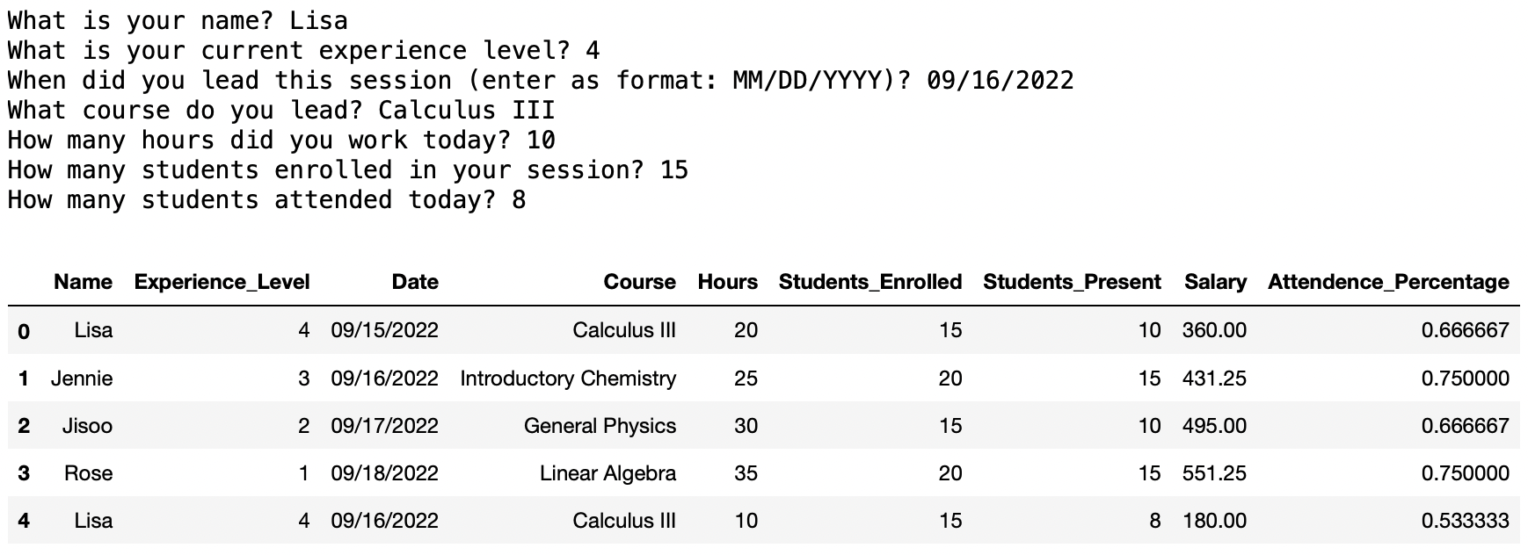Select the Introductory Chemistry course cell

(x=568, y=378)
